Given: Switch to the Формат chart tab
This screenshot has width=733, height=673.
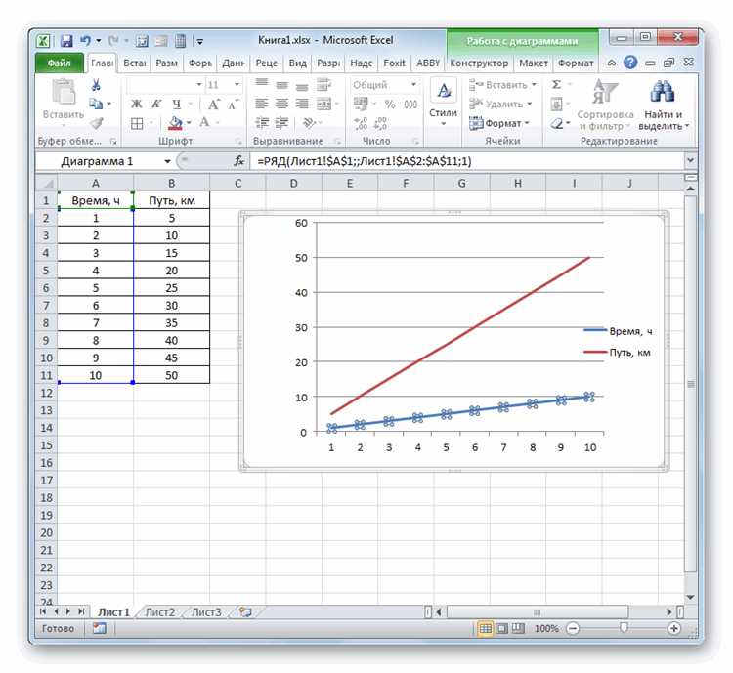Looking at the screenshot, I should pos(576,63).
